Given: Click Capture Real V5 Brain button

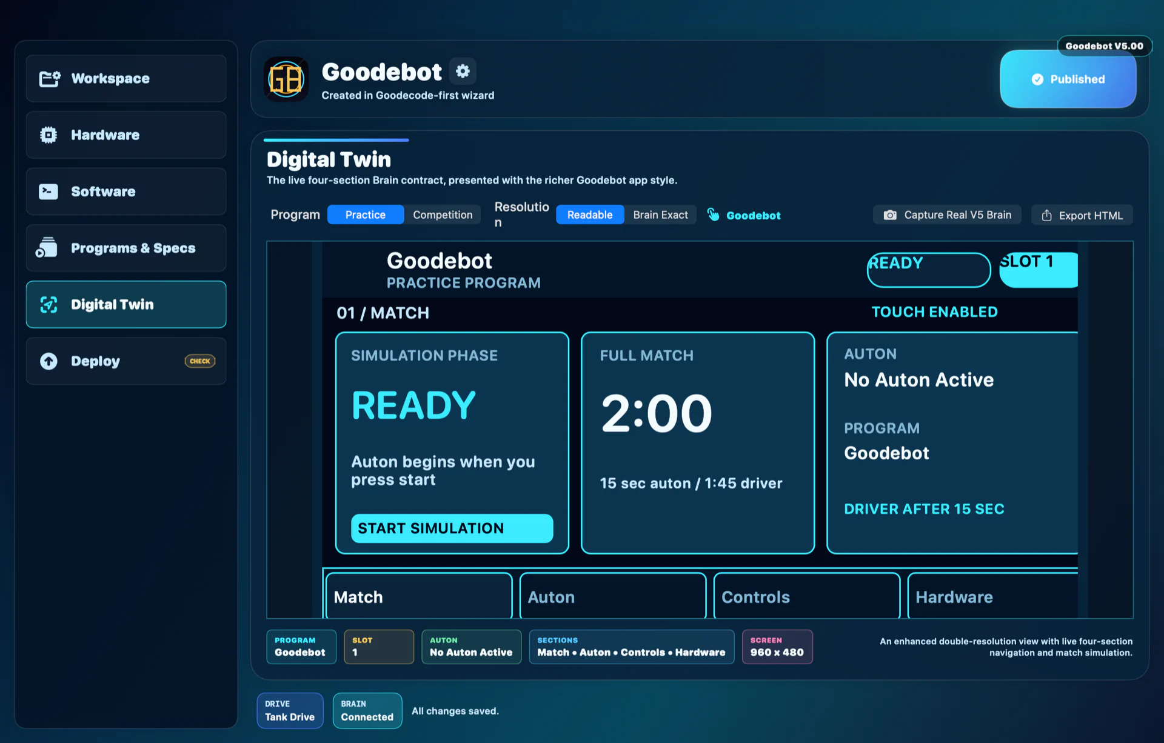Looking at the screenshot, I should tap(947, 215).
